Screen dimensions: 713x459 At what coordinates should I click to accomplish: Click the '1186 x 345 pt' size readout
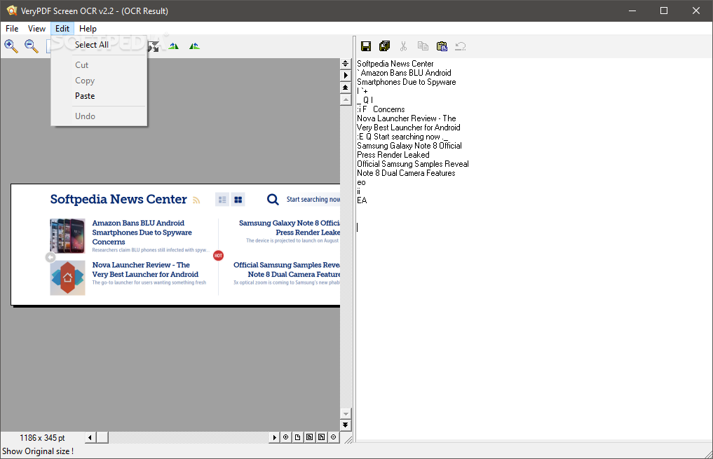[x=42, y=438]
